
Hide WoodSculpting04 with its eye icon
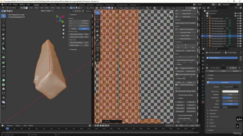tap(238, 29)
